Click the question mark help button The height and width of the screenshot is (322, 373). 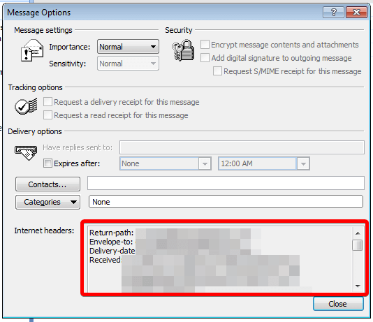click(x=333, y=12)
